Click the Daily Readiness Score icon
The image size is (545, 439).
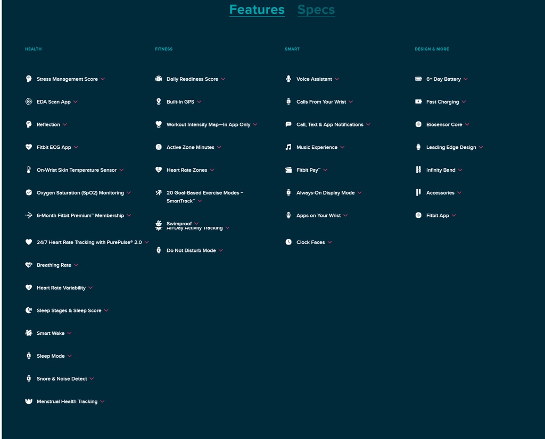159,79
